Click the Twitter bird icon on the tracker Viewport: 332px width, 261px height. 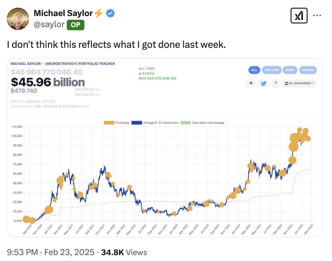[264, 83]
